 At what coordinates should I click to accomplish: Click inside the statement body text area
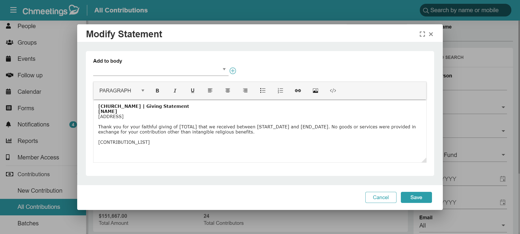(260, 131)
